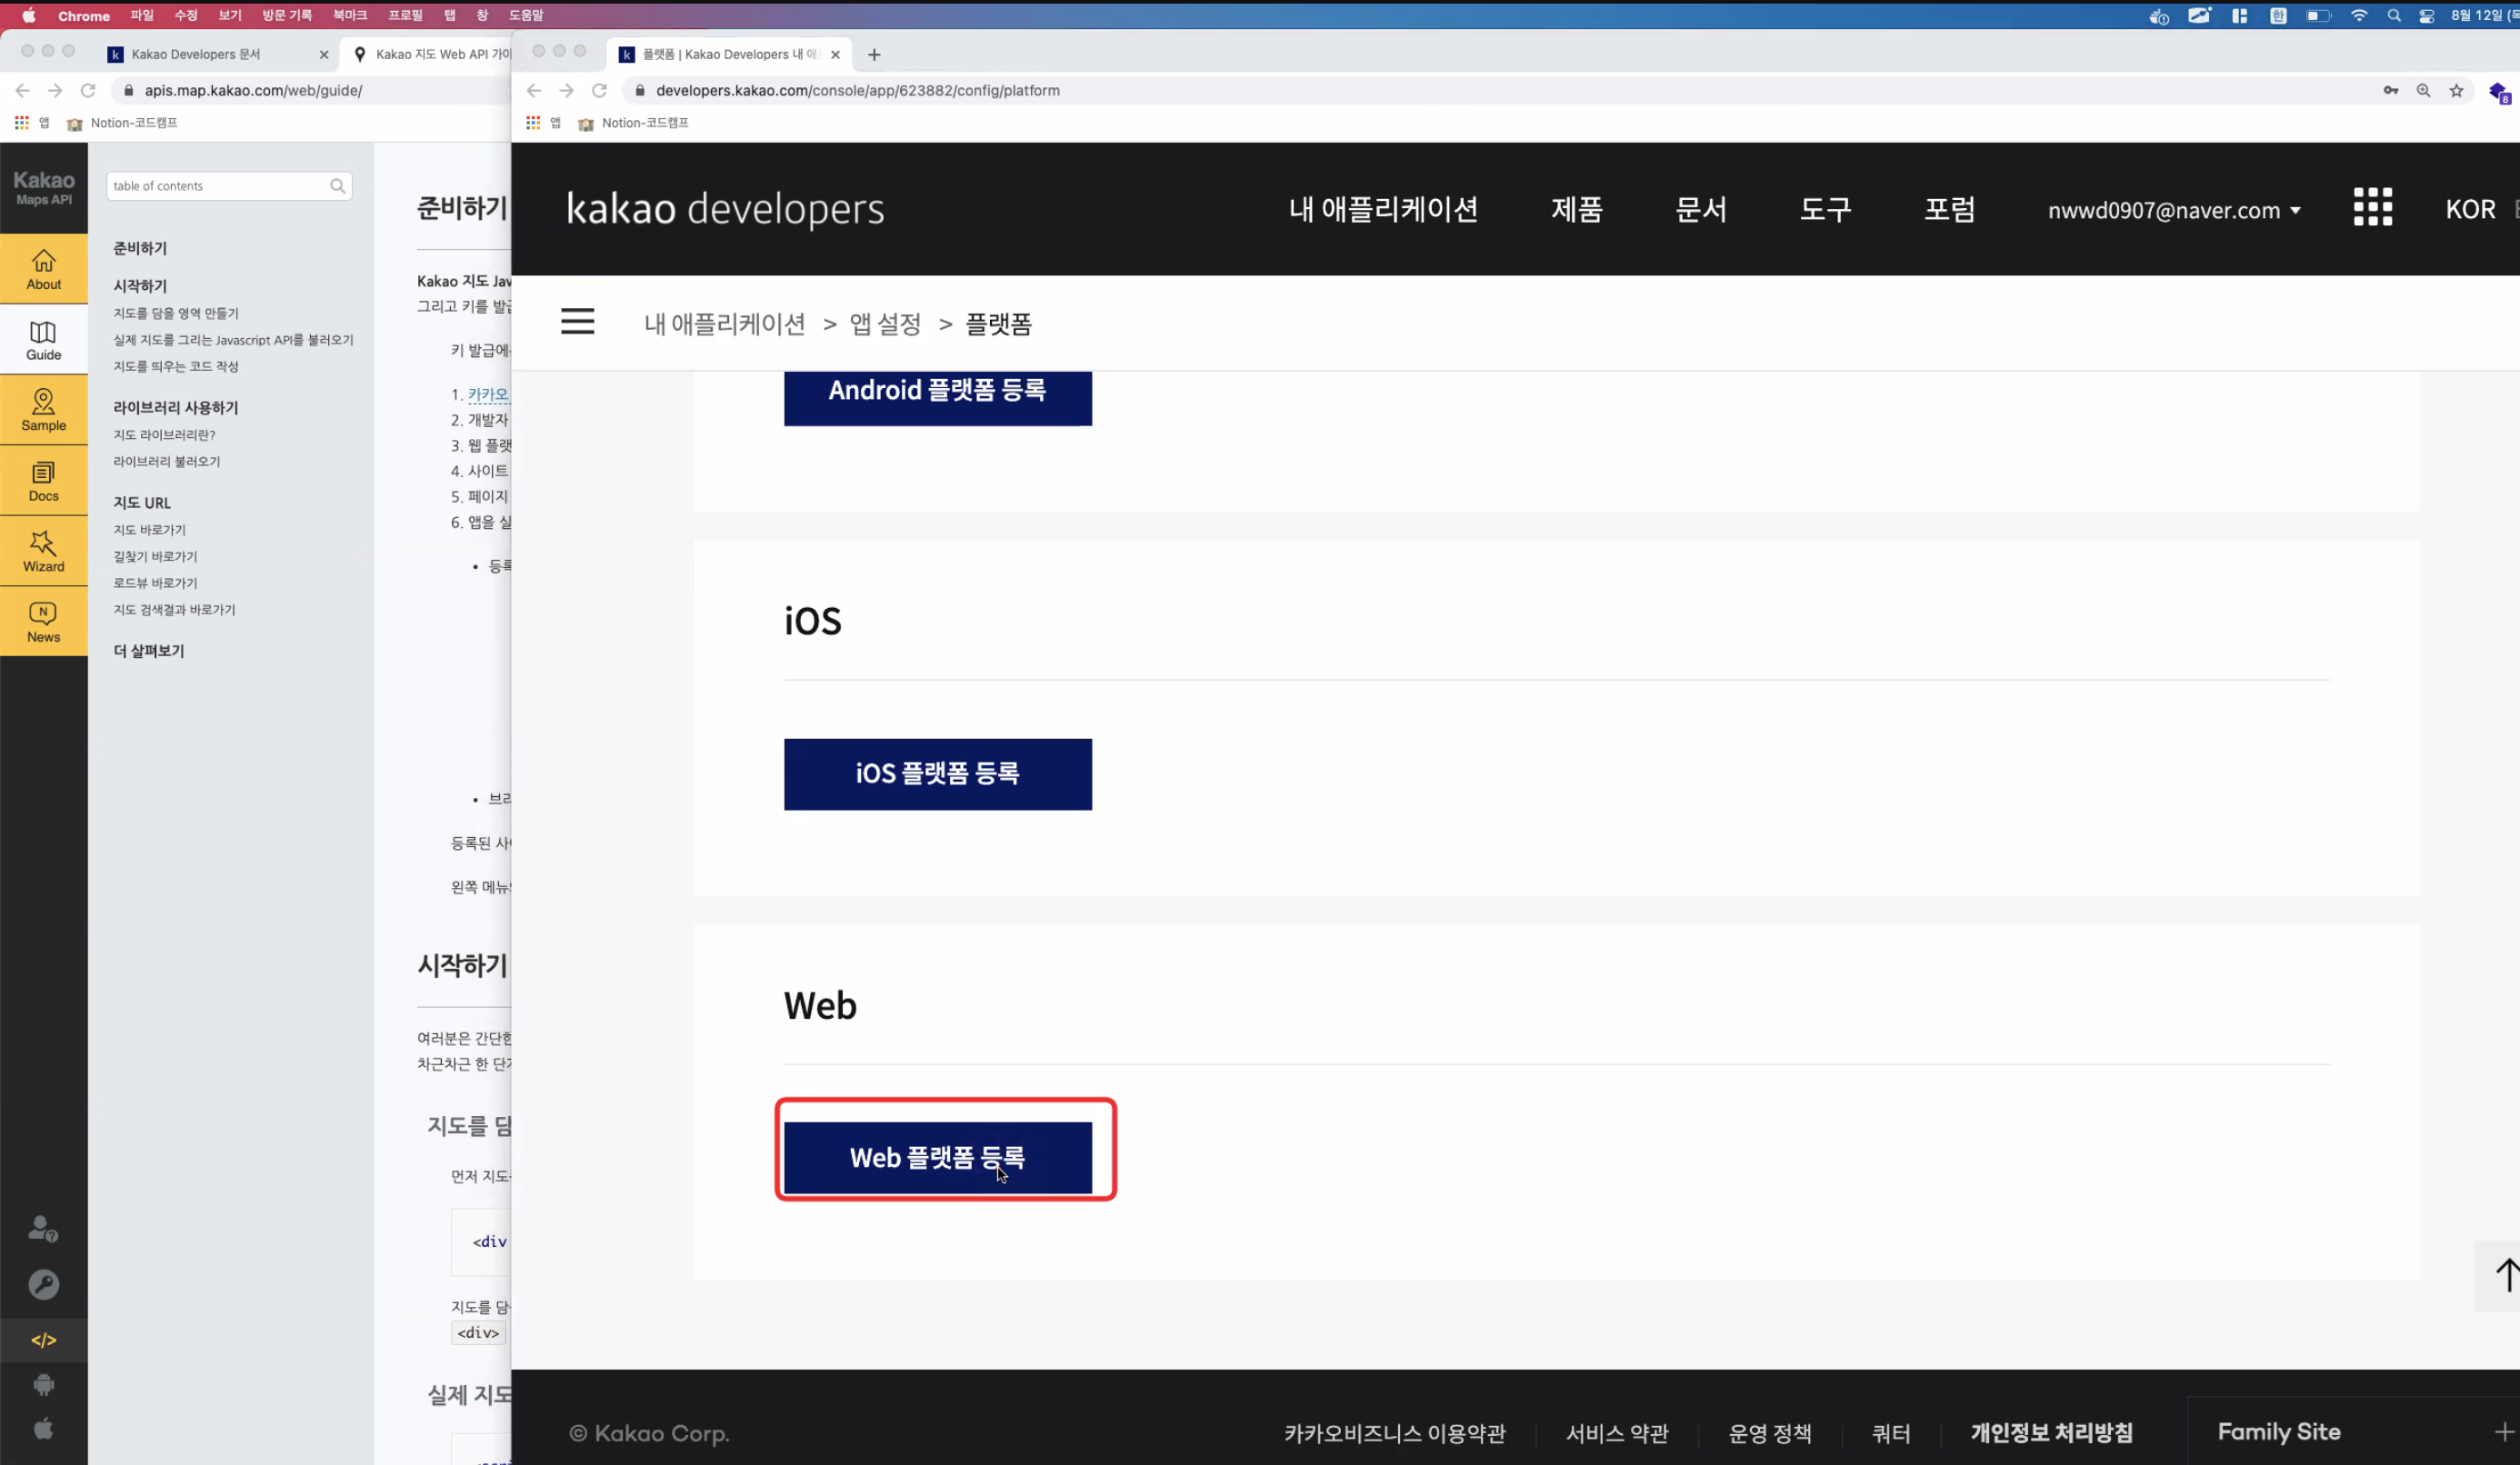
Task: Open the nwwd0907@naver.com account dropdown
Action: 2174,210
